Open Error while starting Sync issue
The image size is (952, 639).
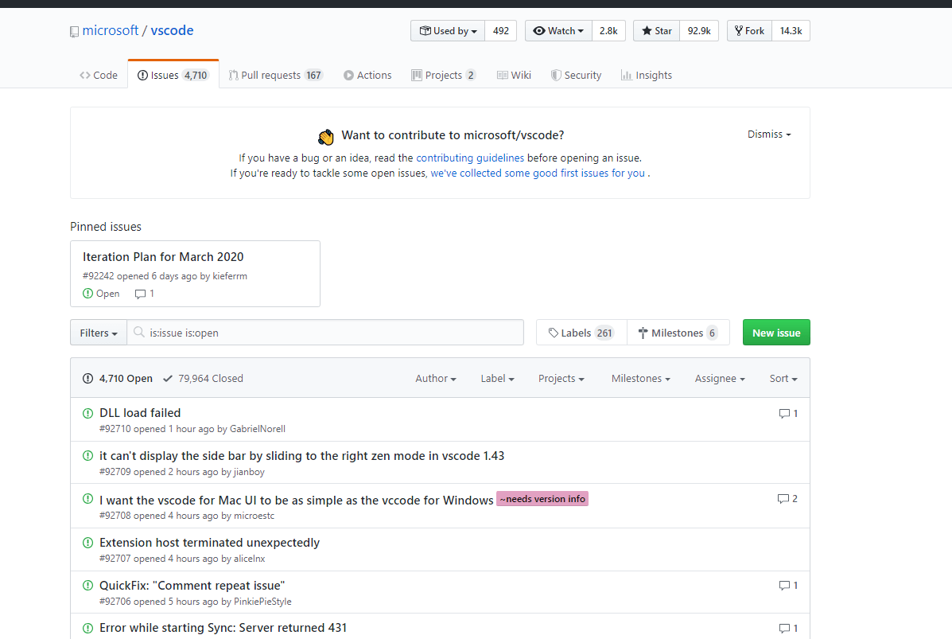[223, 628]
